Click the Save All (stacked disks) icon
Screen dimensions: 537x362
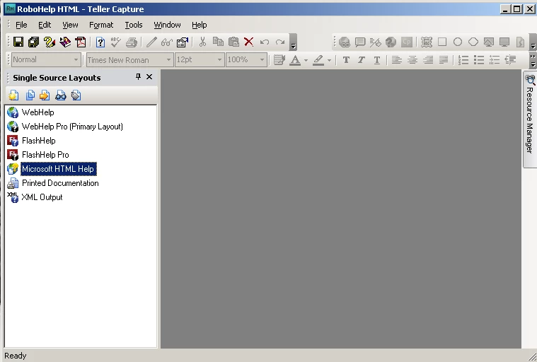(34, 42)
